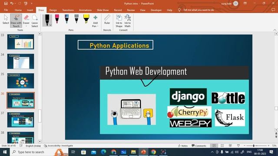
Task: Toggle Draw with Touch tool
Action: [16, 21]
